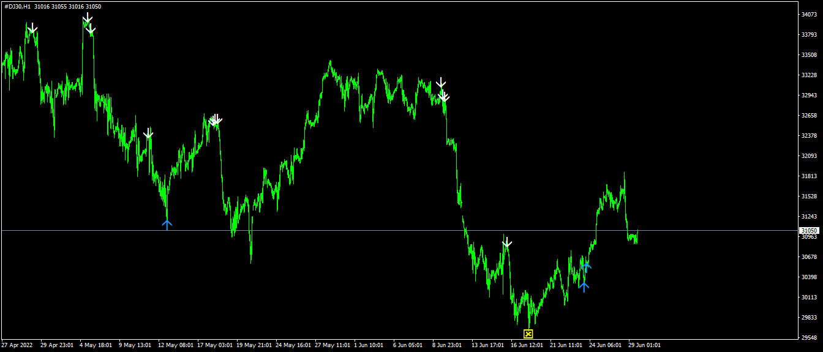Click the 9 May 13:01 time label
This screenshot has height=352, width=823.
[x=135, y=345]
